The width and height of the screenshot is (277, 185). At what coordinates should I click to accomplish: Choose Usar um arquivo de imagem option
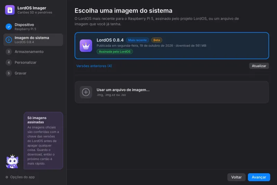tap(172, 92)
